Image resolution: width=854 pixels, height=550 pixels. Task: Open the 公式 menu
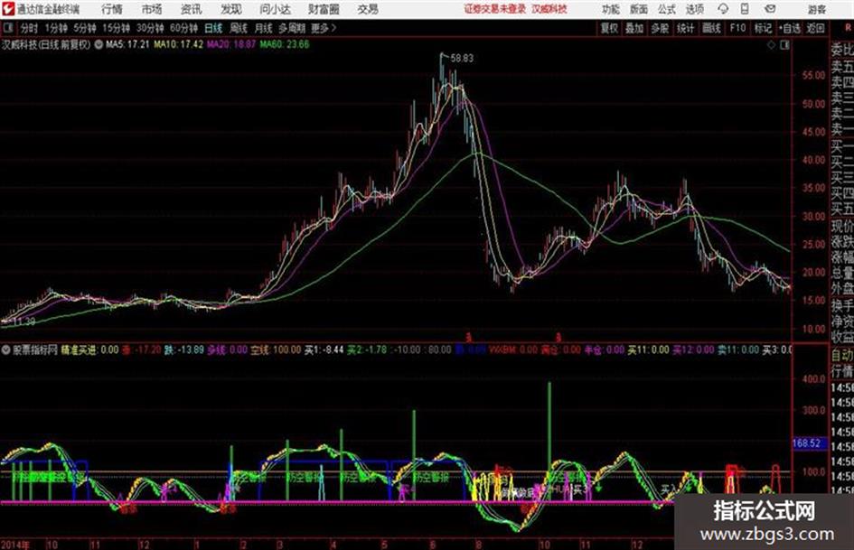point(667,9)
